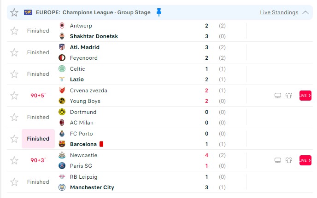Screen dimensions: 317x198
Task: Favorite the Champions League competition star
Action: 14,12
